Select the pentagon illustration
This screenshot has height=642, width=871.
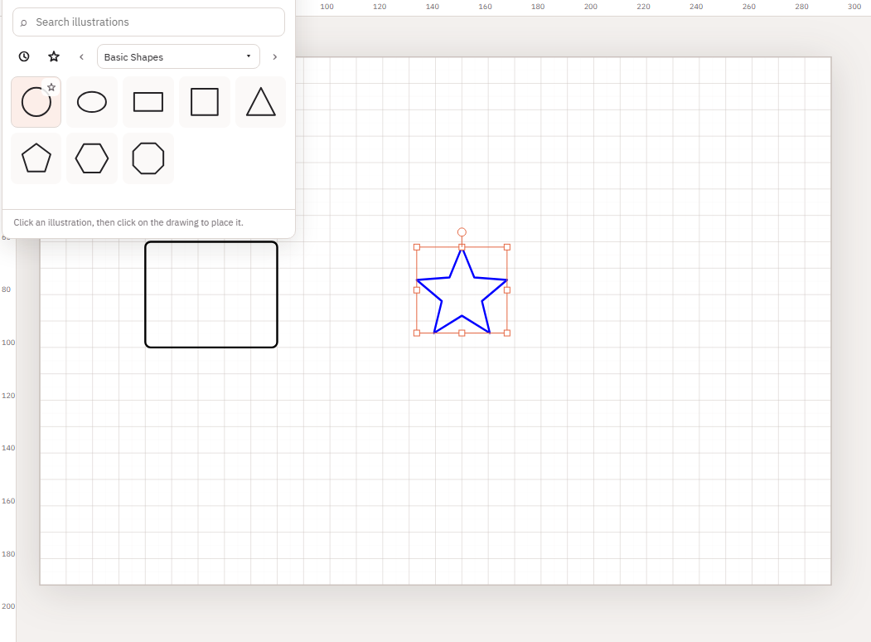(x=36, y=158)
